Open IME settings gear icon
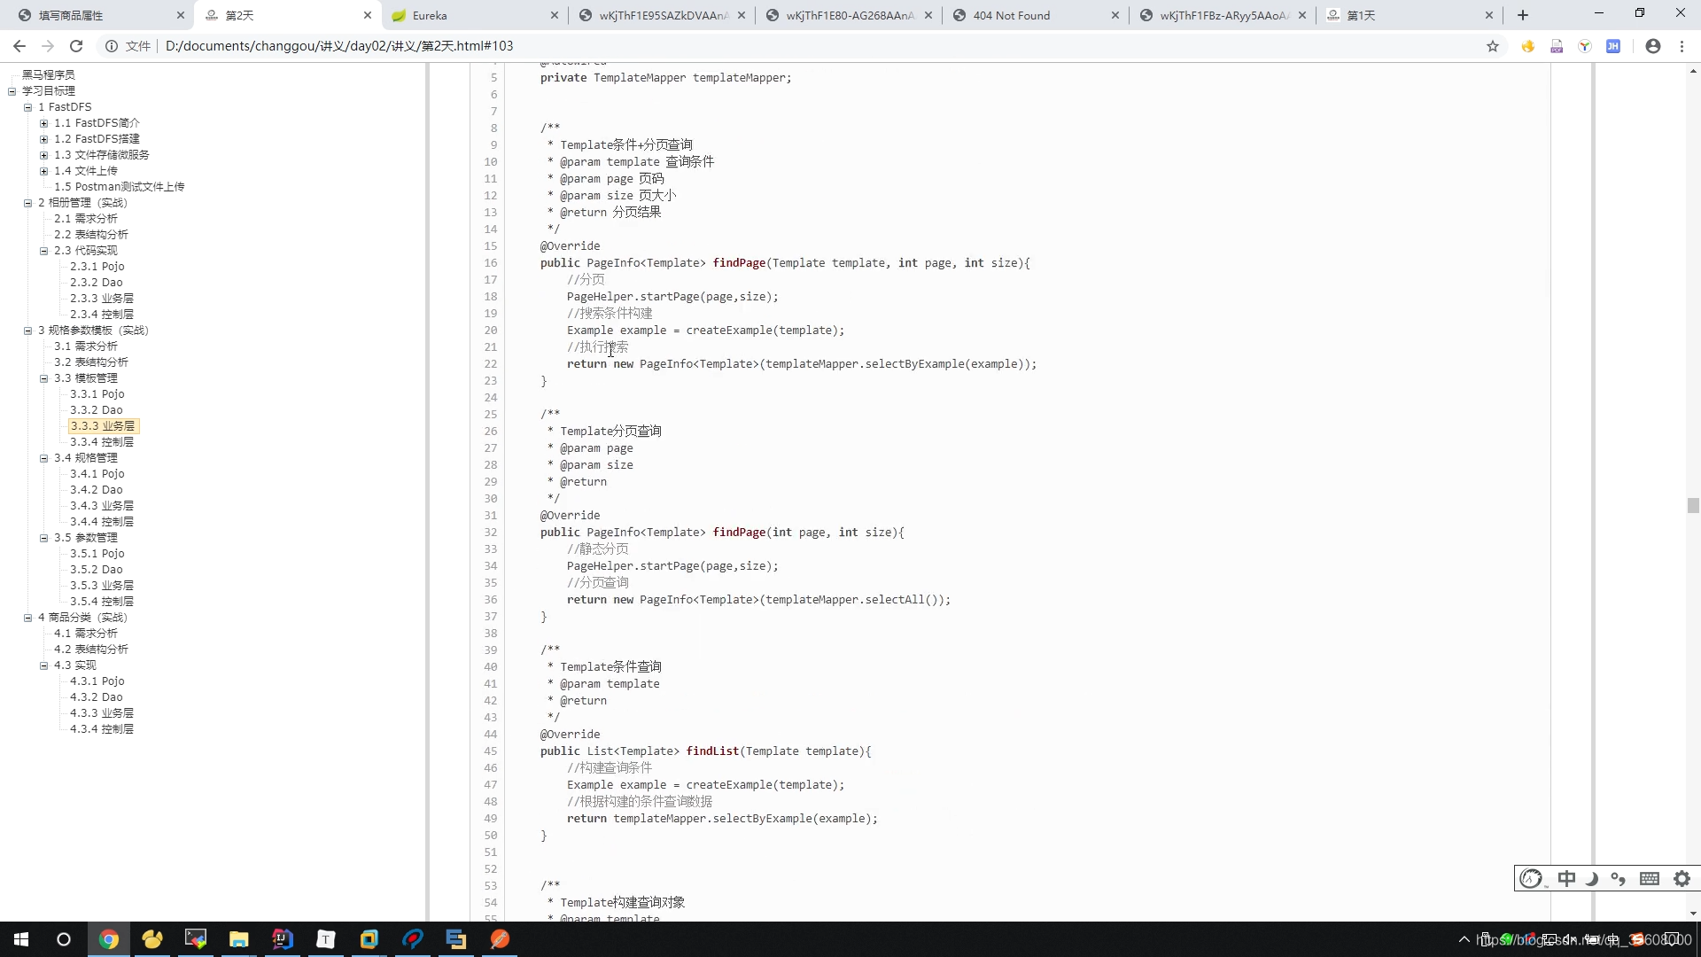Screen dimensions: 1701x957 click(1682, 878)
